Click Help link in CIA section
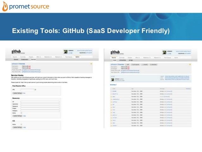Viewport: 202px width, 152px height. 24,127
